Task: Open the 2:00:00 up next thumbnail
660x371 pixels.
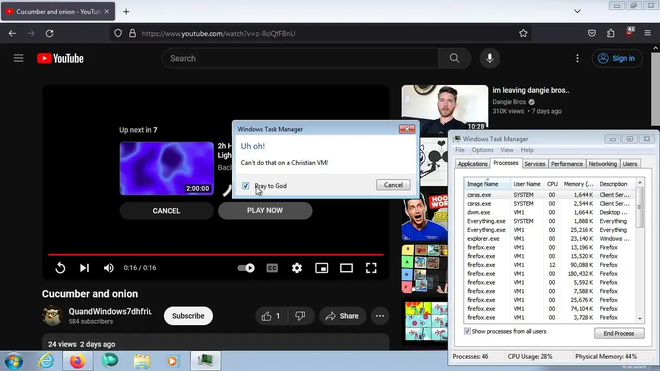Action: pos(167,168)
